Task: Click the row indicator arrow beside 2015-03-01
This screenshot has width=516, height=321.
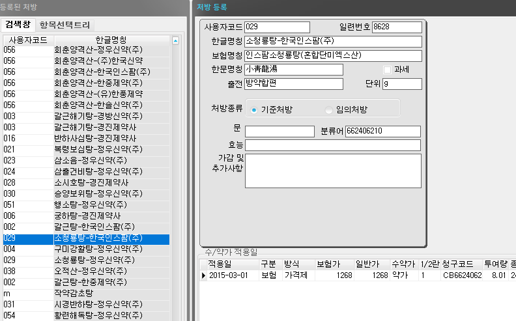Action: click(203, 275)
